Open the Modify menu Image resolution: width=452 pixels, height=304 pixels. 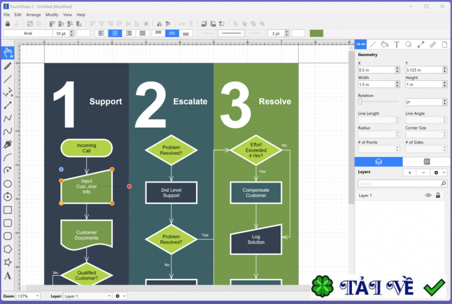point(52,15)
